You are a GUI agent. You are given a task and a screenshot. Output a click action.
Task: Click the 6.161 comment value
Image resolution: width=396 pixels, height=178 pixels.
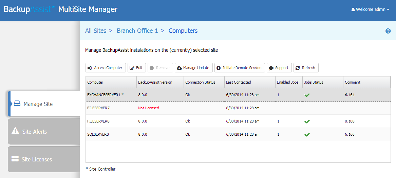[x=350, y=95]
